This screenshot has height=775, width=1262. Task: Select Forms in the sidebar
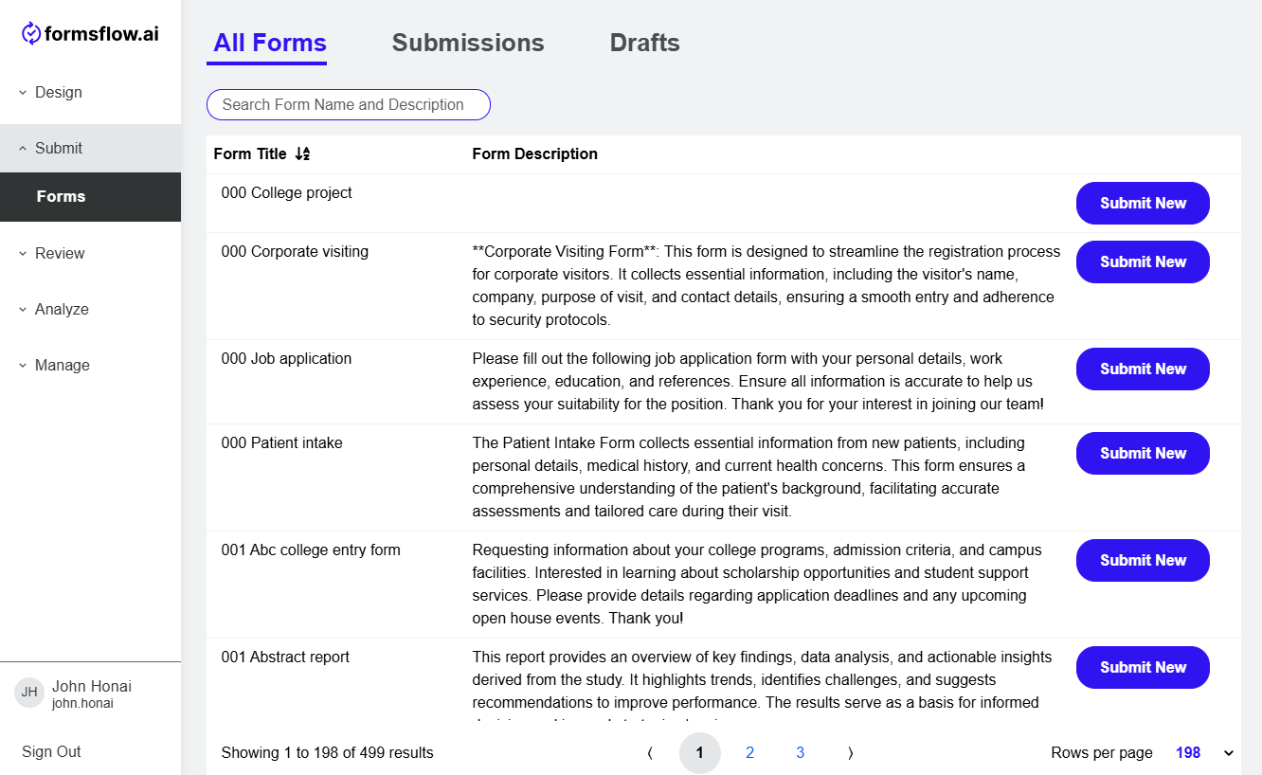(90, 197)
